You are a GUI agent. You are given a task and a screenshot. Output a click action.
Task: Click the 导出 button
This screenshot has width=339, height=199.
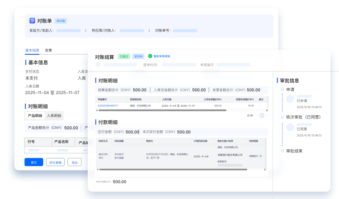[x=75, y=162]
